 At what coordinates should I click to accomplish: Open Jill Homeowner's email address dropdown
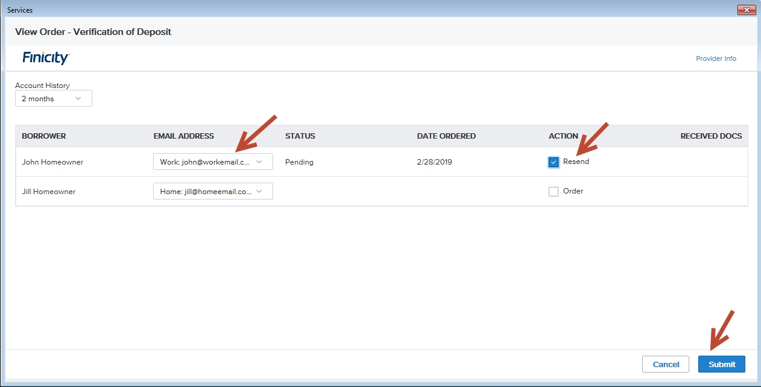(213, 191)
